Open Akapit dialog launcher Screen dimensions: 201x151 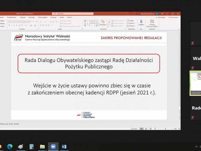(x=82, y=29)
